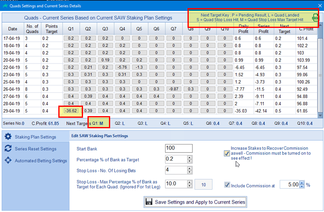Increase Stop Loss Max Percentage value
The height and width of the screenshot is (212, 324).
pyautogui.click(x=190, y=182)
